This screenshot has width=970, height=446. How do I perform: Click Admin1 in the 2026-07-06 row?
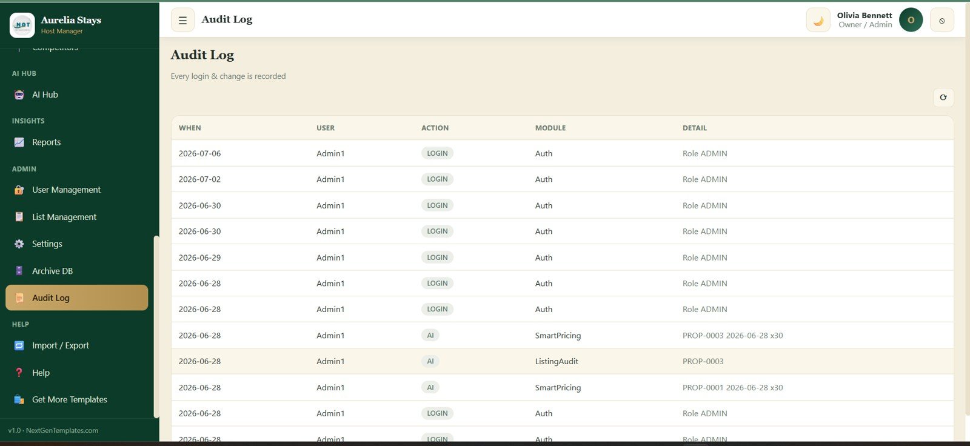[x=330, y=154]
